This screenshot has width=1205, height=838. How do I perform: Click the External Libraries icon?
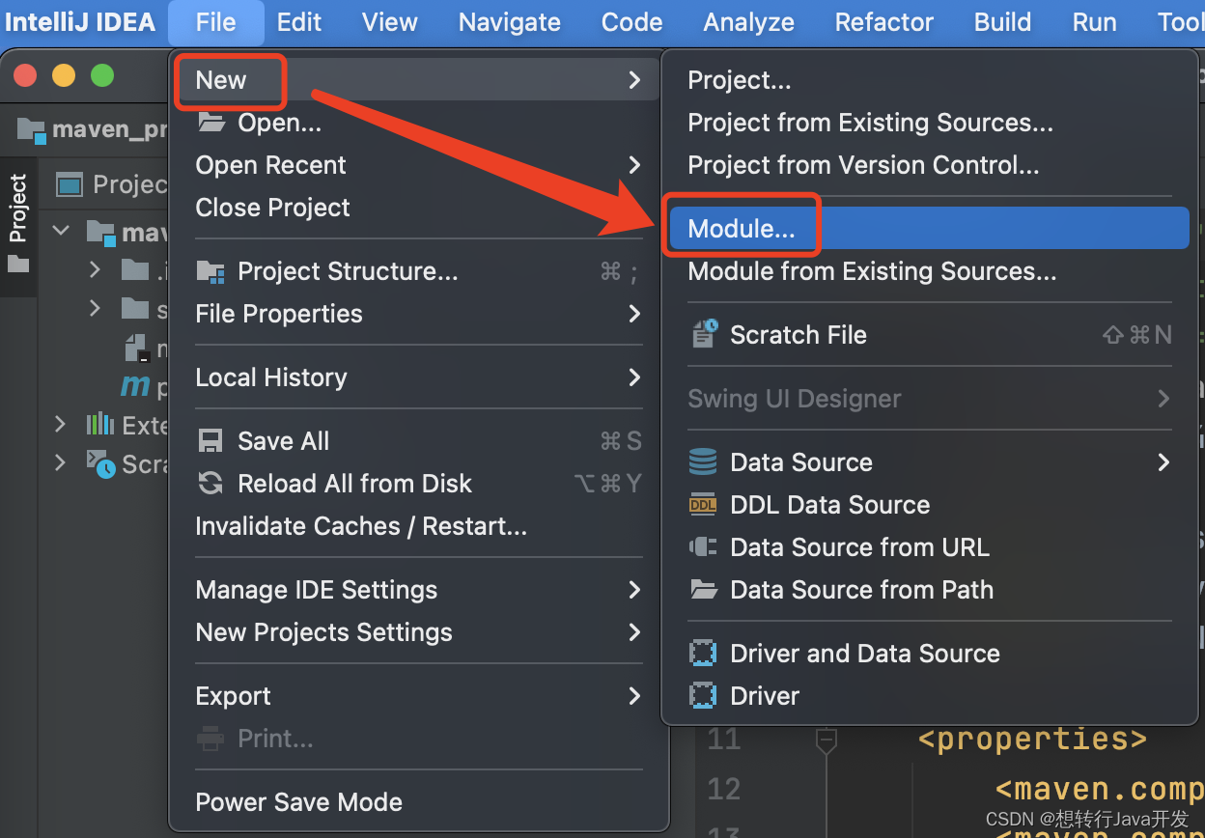[100, 425]
